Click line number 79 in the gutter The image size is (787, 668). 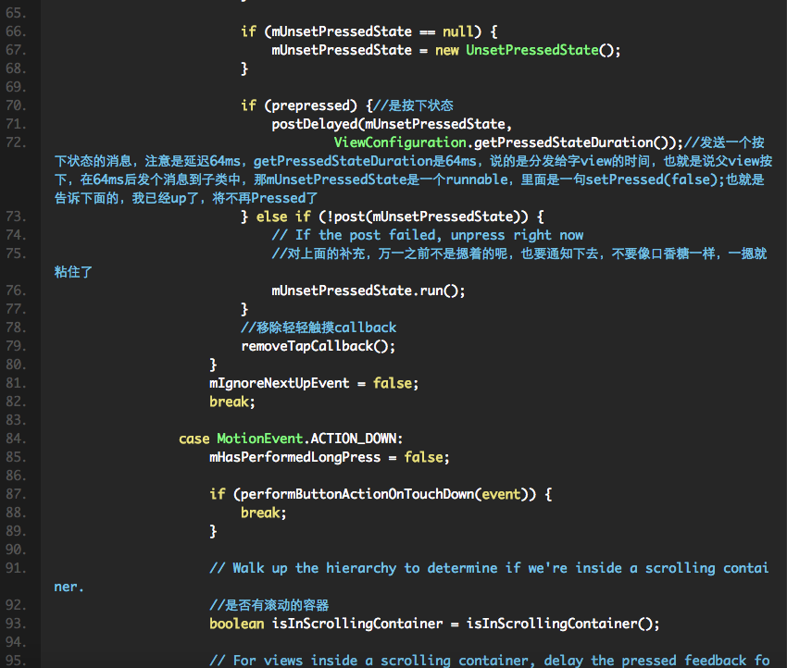tap(16, 346)
